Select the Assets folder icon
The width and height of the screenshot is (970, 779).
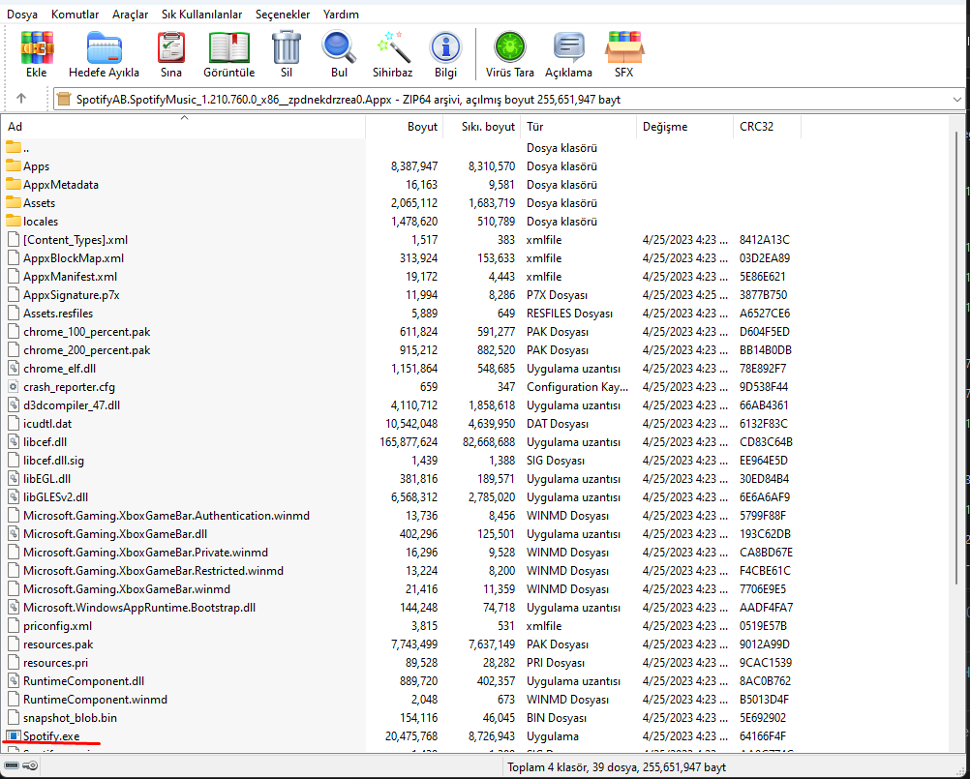[x=13, y=203]
